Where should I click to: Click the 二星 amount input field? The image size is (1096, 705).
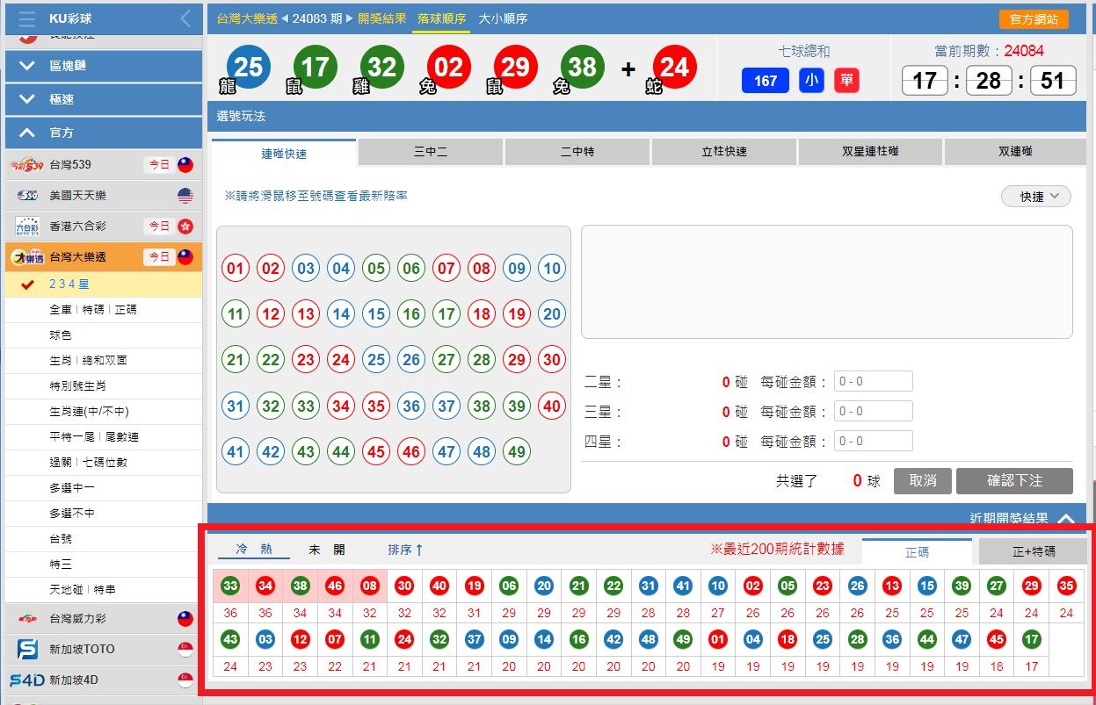[x=873, y=382]
